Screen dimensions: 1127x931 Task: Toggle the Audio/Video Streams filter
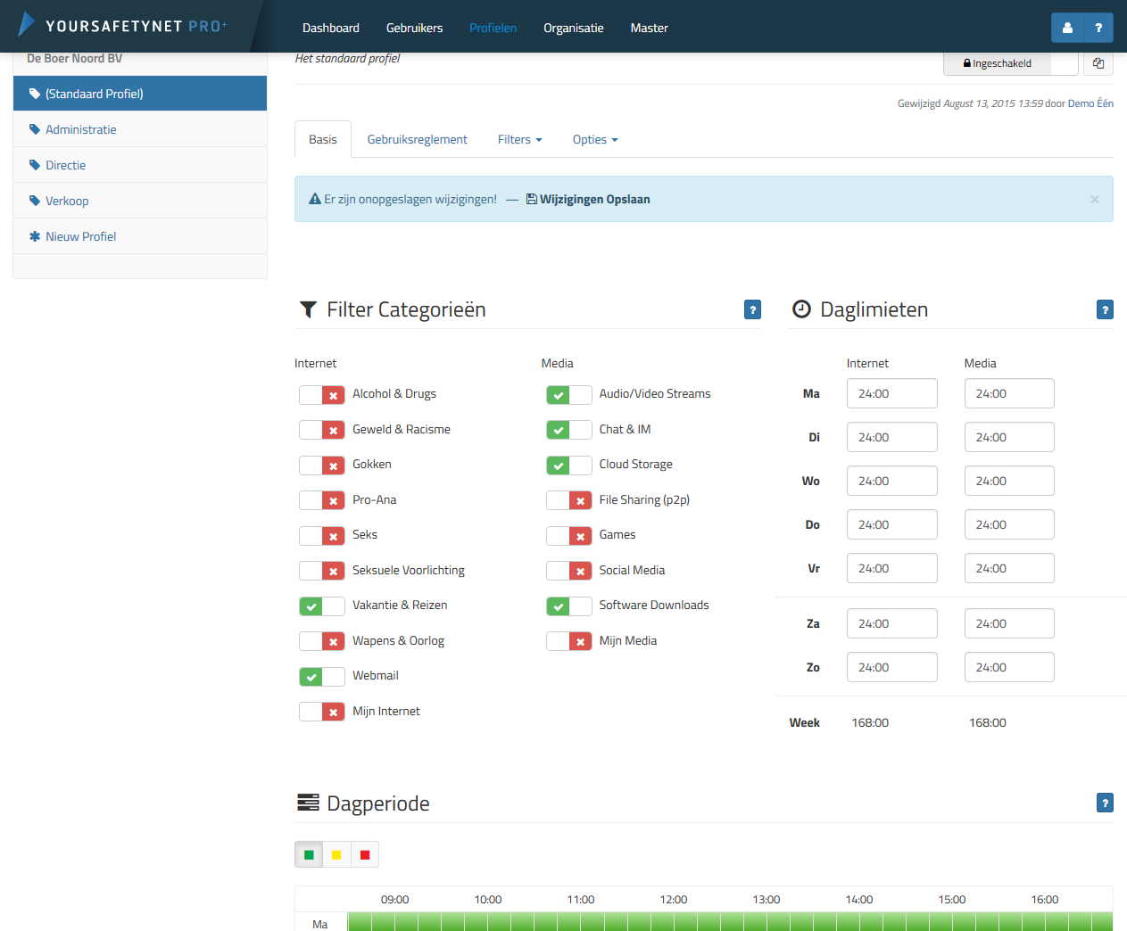tap(569, 395)
